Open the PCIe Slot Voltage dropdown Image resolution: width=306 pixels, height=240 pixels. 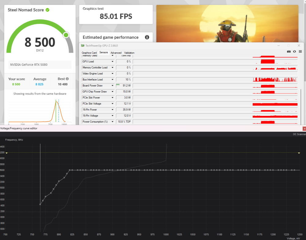point(112,104)
